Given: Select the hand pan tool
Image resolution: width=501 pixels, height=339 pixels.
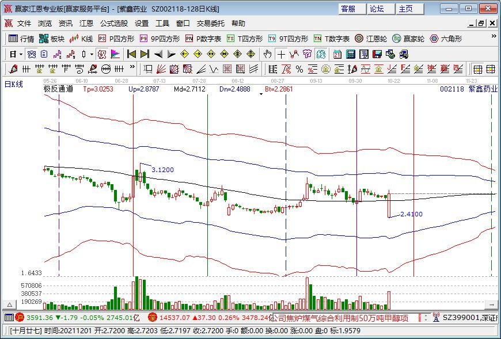Looking at the screenshot, I should point(267,54).
